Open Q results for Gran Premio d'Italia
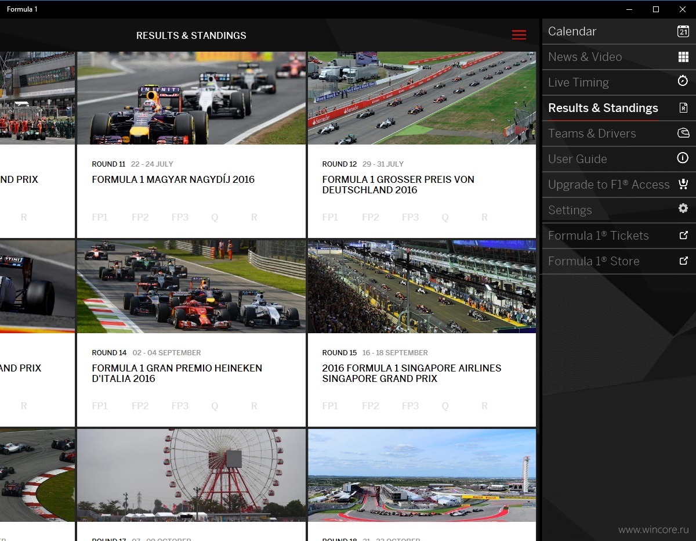Image resolution: width=696 pixels, height=541 pixels. click(x=215, y=406)
